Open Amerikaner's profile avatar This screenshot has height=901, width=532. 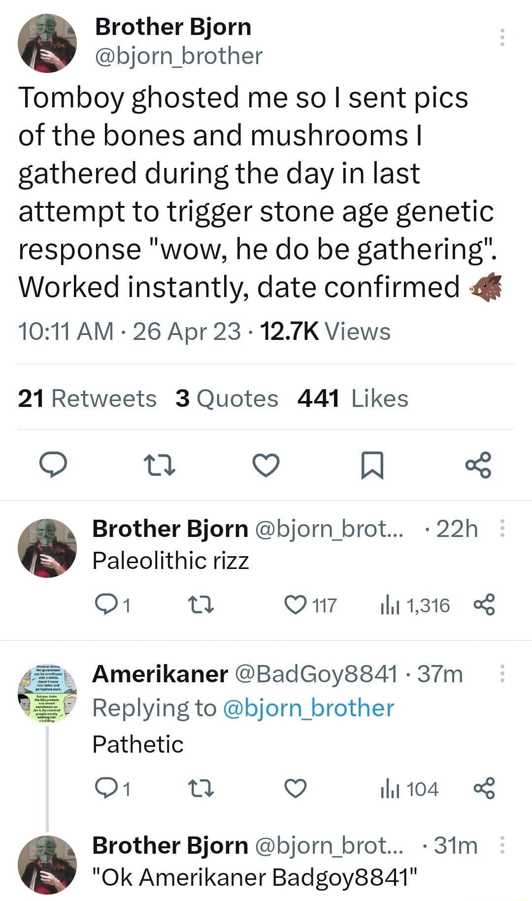point(47,692)
